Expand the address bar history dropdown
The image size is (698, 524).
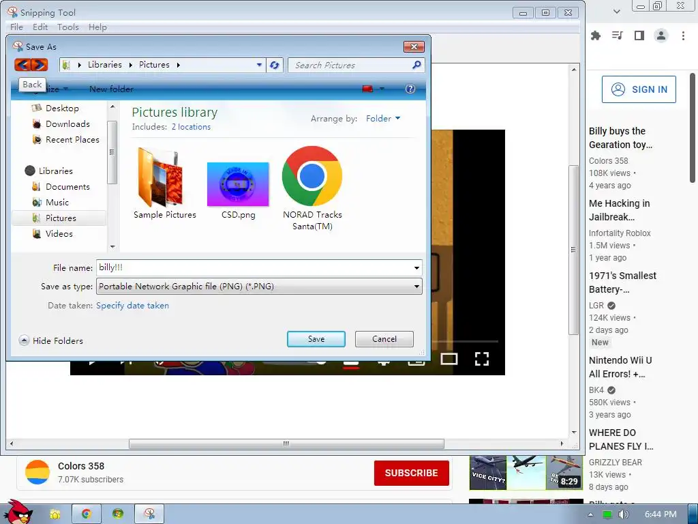[259, 65]
